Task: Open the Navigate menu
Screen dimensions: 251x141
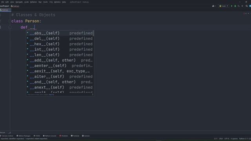Action: [x=19, y=2]
